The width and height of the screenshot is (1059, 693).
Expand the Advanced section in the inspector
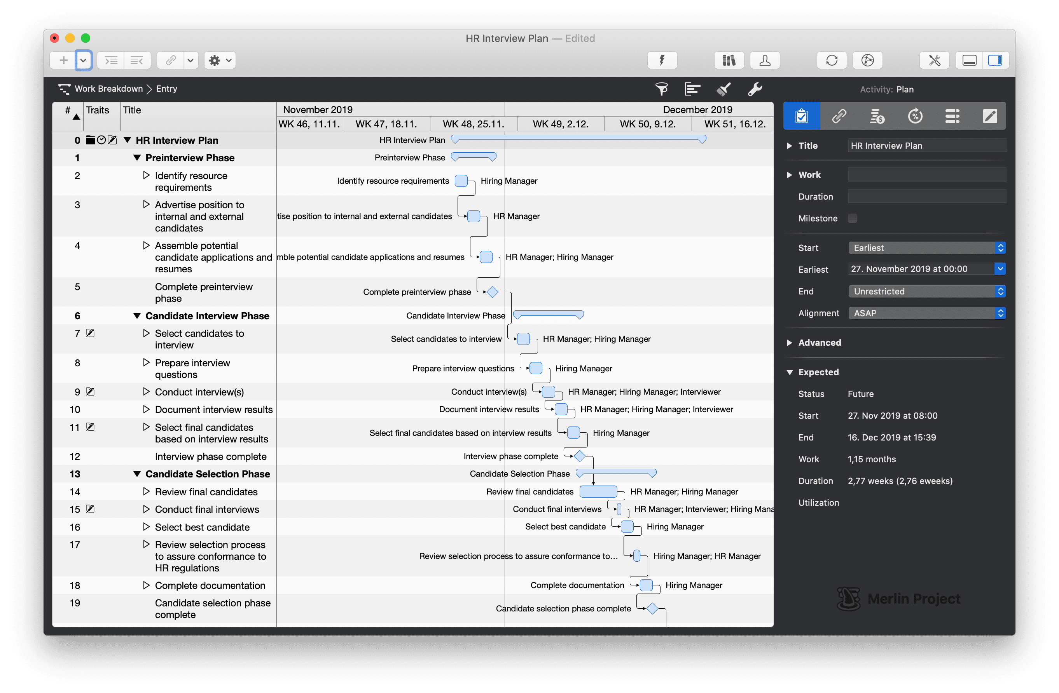789,342
